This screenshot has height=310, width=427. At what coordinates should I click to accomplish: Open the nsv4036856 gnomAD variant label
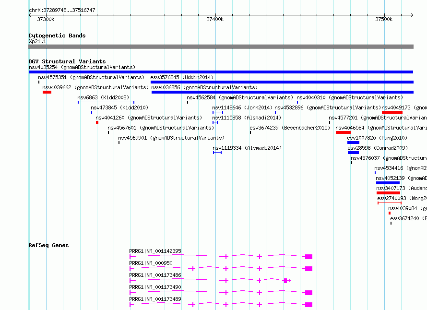(204, 87)
